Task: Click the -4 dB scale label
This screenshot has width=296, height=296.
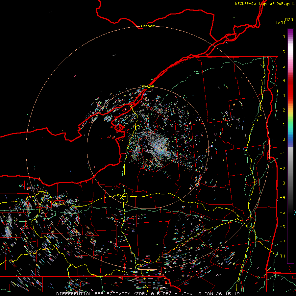Action: pos(283,198)
